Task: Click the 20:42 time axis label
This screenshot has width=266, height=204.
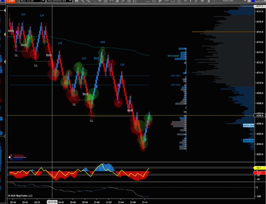Action: click(x=61, y=202)
